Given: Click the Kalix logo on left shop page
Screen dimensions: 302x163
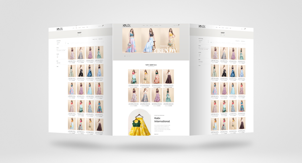Looking at the screenshot, I should tap(60, 29).
